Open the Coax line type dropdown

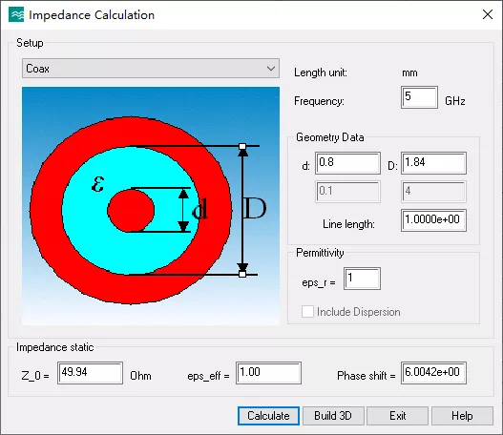coord(151,69)
